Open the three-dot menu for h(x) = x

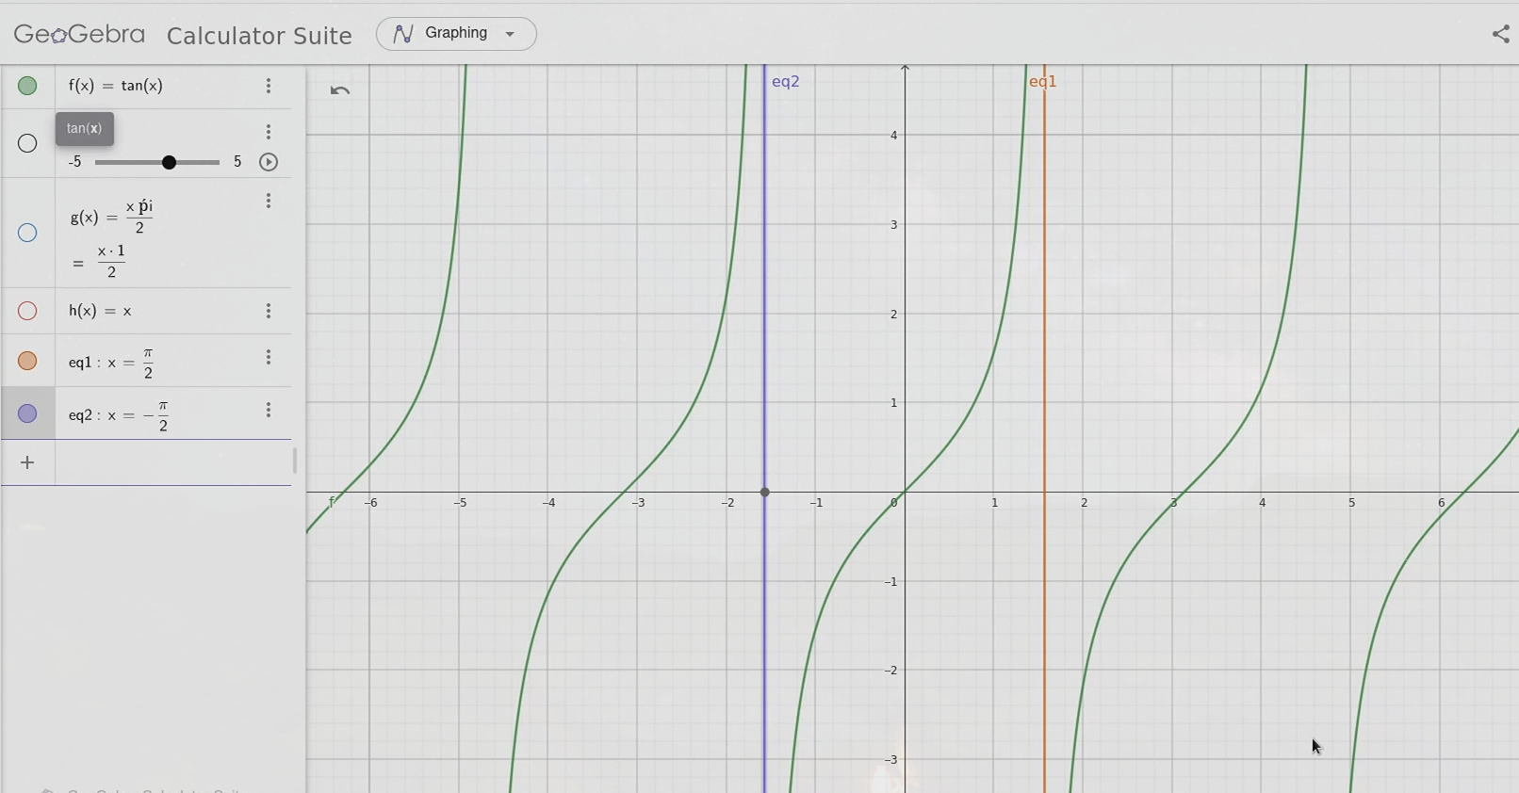pos(269,311)
